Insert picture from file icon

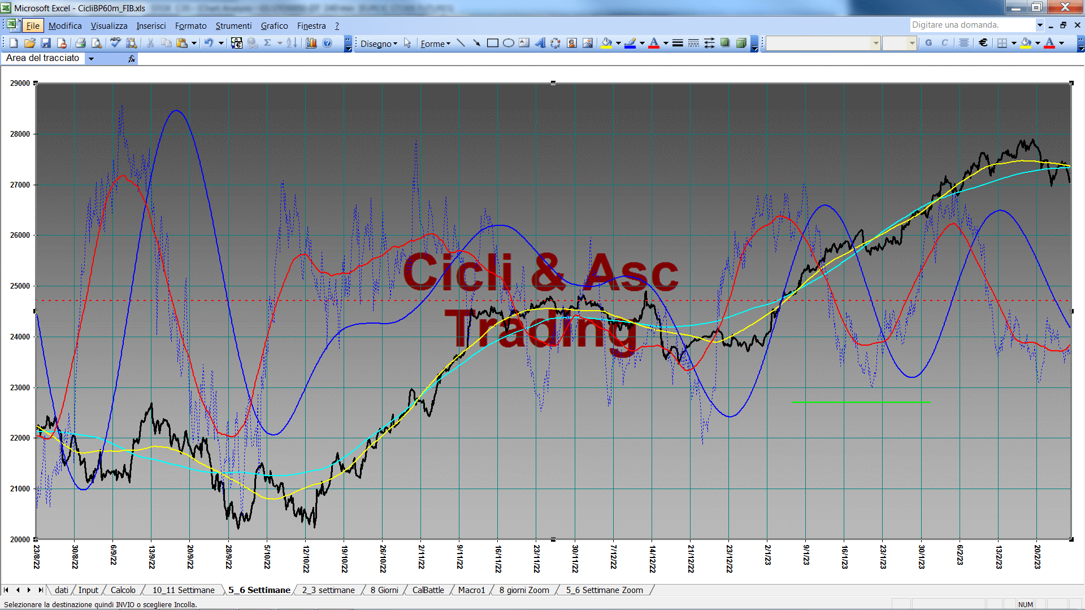click(588, 43)
